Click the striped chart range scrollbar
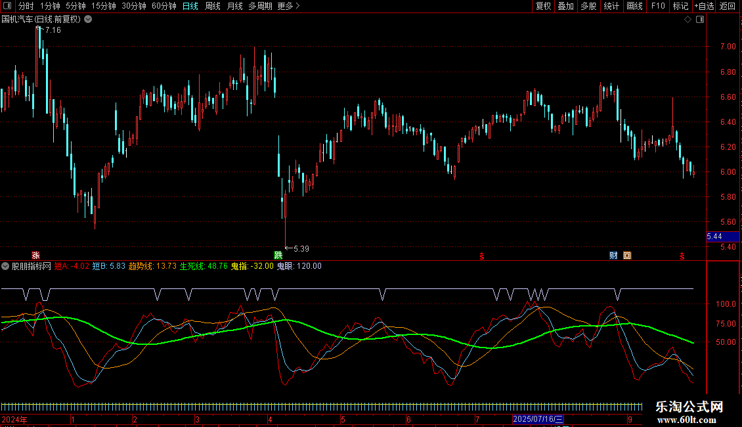The width and height of the screenshot is (742, 427). coord(321,407)
